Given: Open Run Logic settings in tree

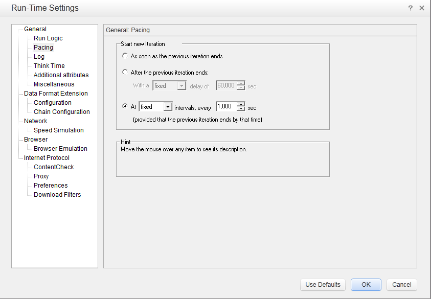Looking at the screenshot, I should point(48,38).
